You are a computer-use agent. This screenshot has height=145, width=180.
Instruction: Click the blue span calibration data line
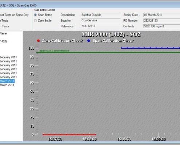pos(150,48)
